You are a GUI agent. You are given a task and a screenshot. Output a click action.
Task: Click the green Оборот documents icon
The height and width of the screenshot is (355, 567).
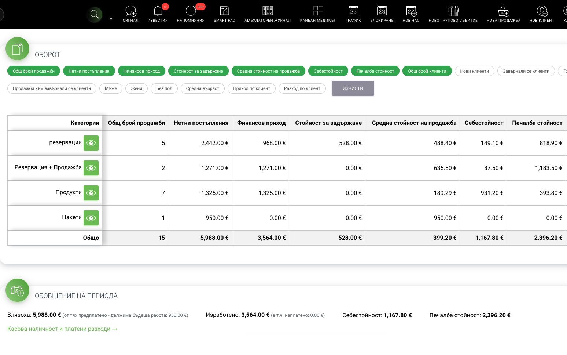pyautogui.click(x=17, y=49)
